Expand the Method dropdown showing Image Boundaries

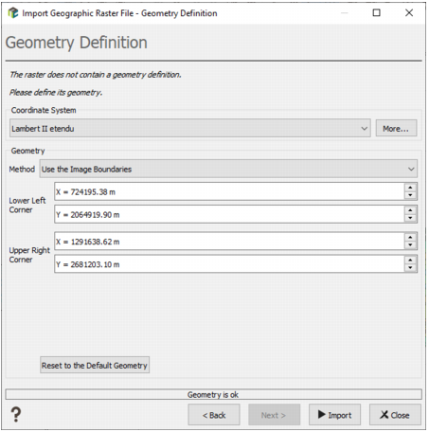click(x=228, y=169)
